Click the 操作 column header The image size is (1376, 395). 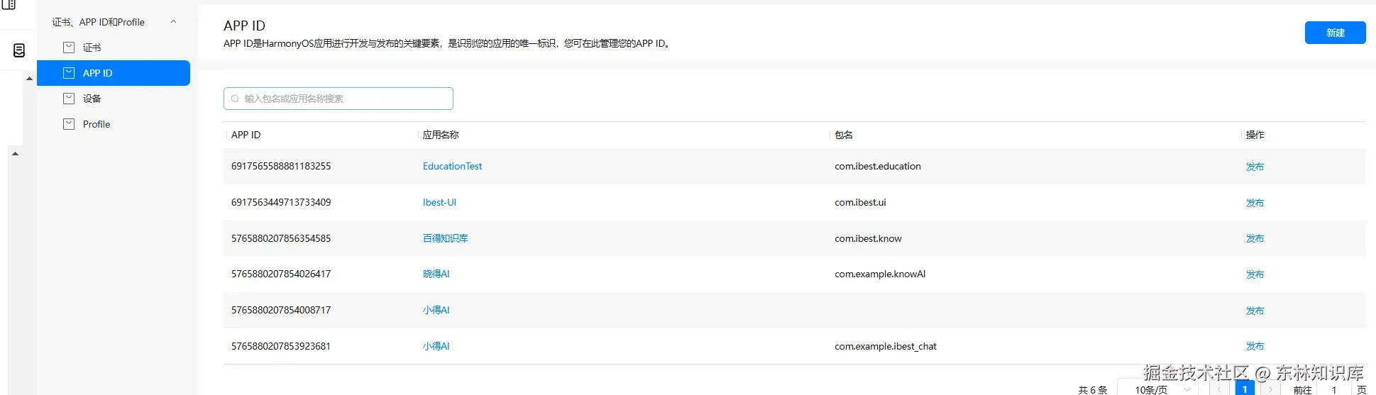click(1255, 135)
